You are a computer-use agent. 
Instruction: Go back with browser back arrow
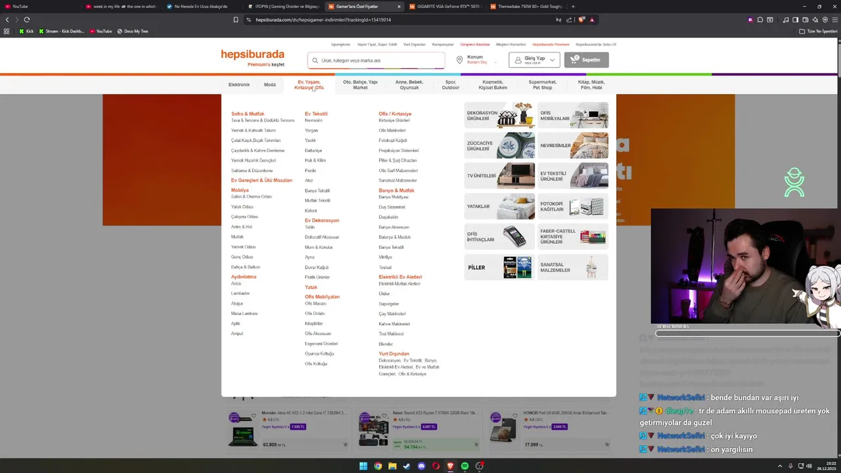point(7,20)
